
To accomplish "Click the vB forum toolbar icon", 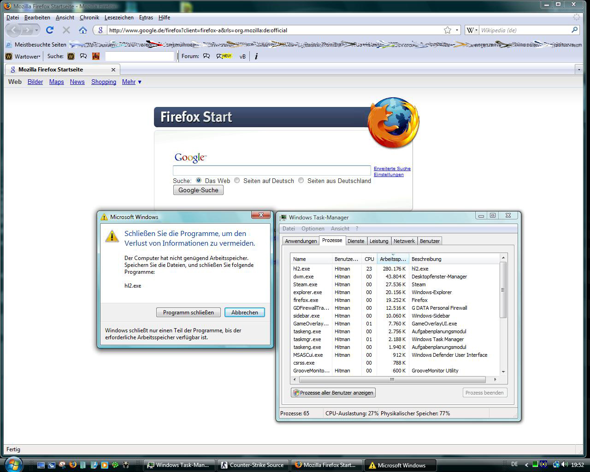I will pyautogui.click(x=242, y=56).
